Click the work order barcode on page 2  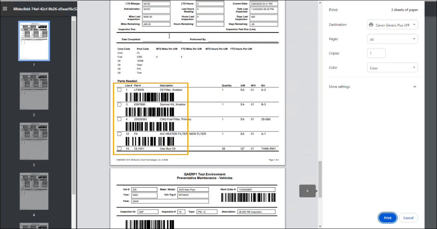(248, 198)
